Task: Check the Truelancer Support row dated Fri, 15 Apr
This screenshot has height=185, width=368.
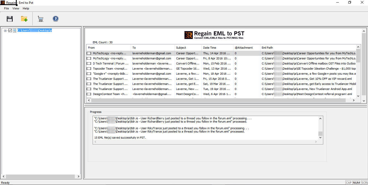Action: (x=89, y=79)
